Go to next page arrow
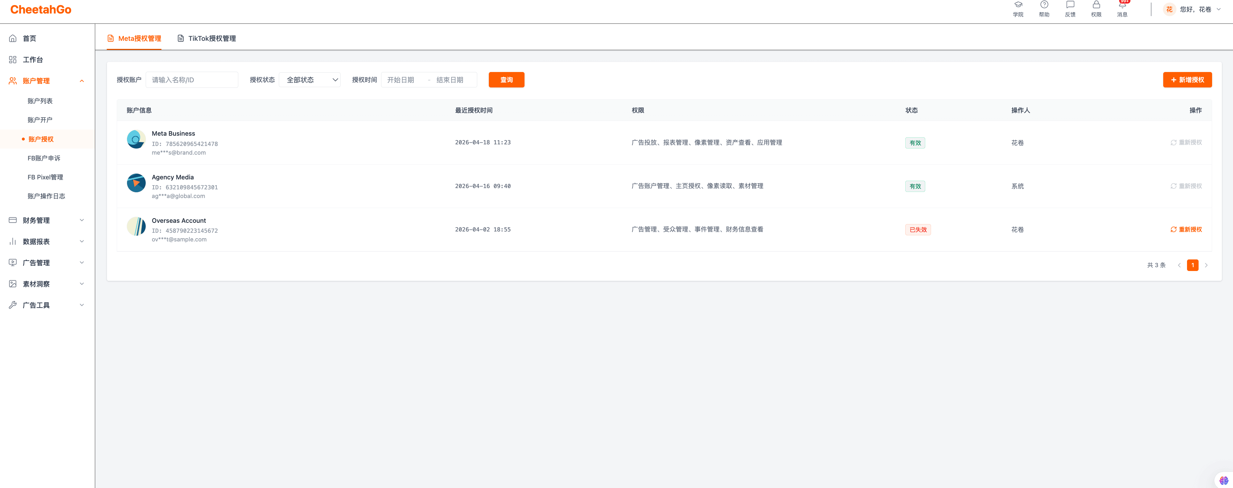The image size is (1233, 488). (x=1206, y=265)
